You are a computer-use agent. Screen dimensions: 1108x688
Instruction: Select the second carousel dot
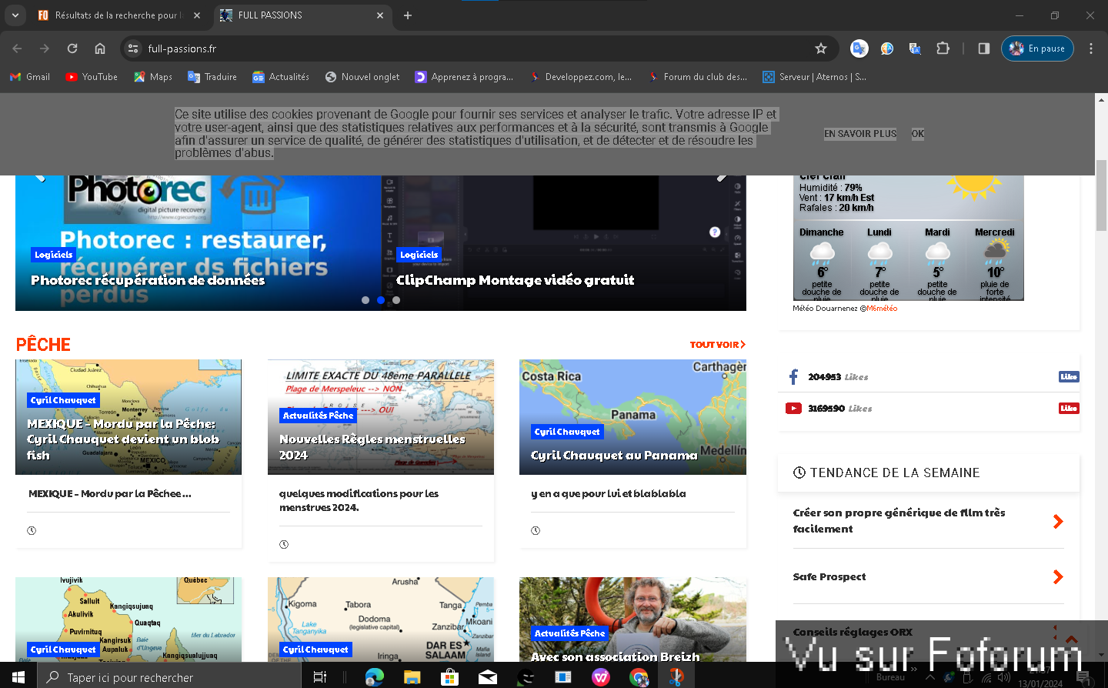pyautogui.click(x=381, y=300)
